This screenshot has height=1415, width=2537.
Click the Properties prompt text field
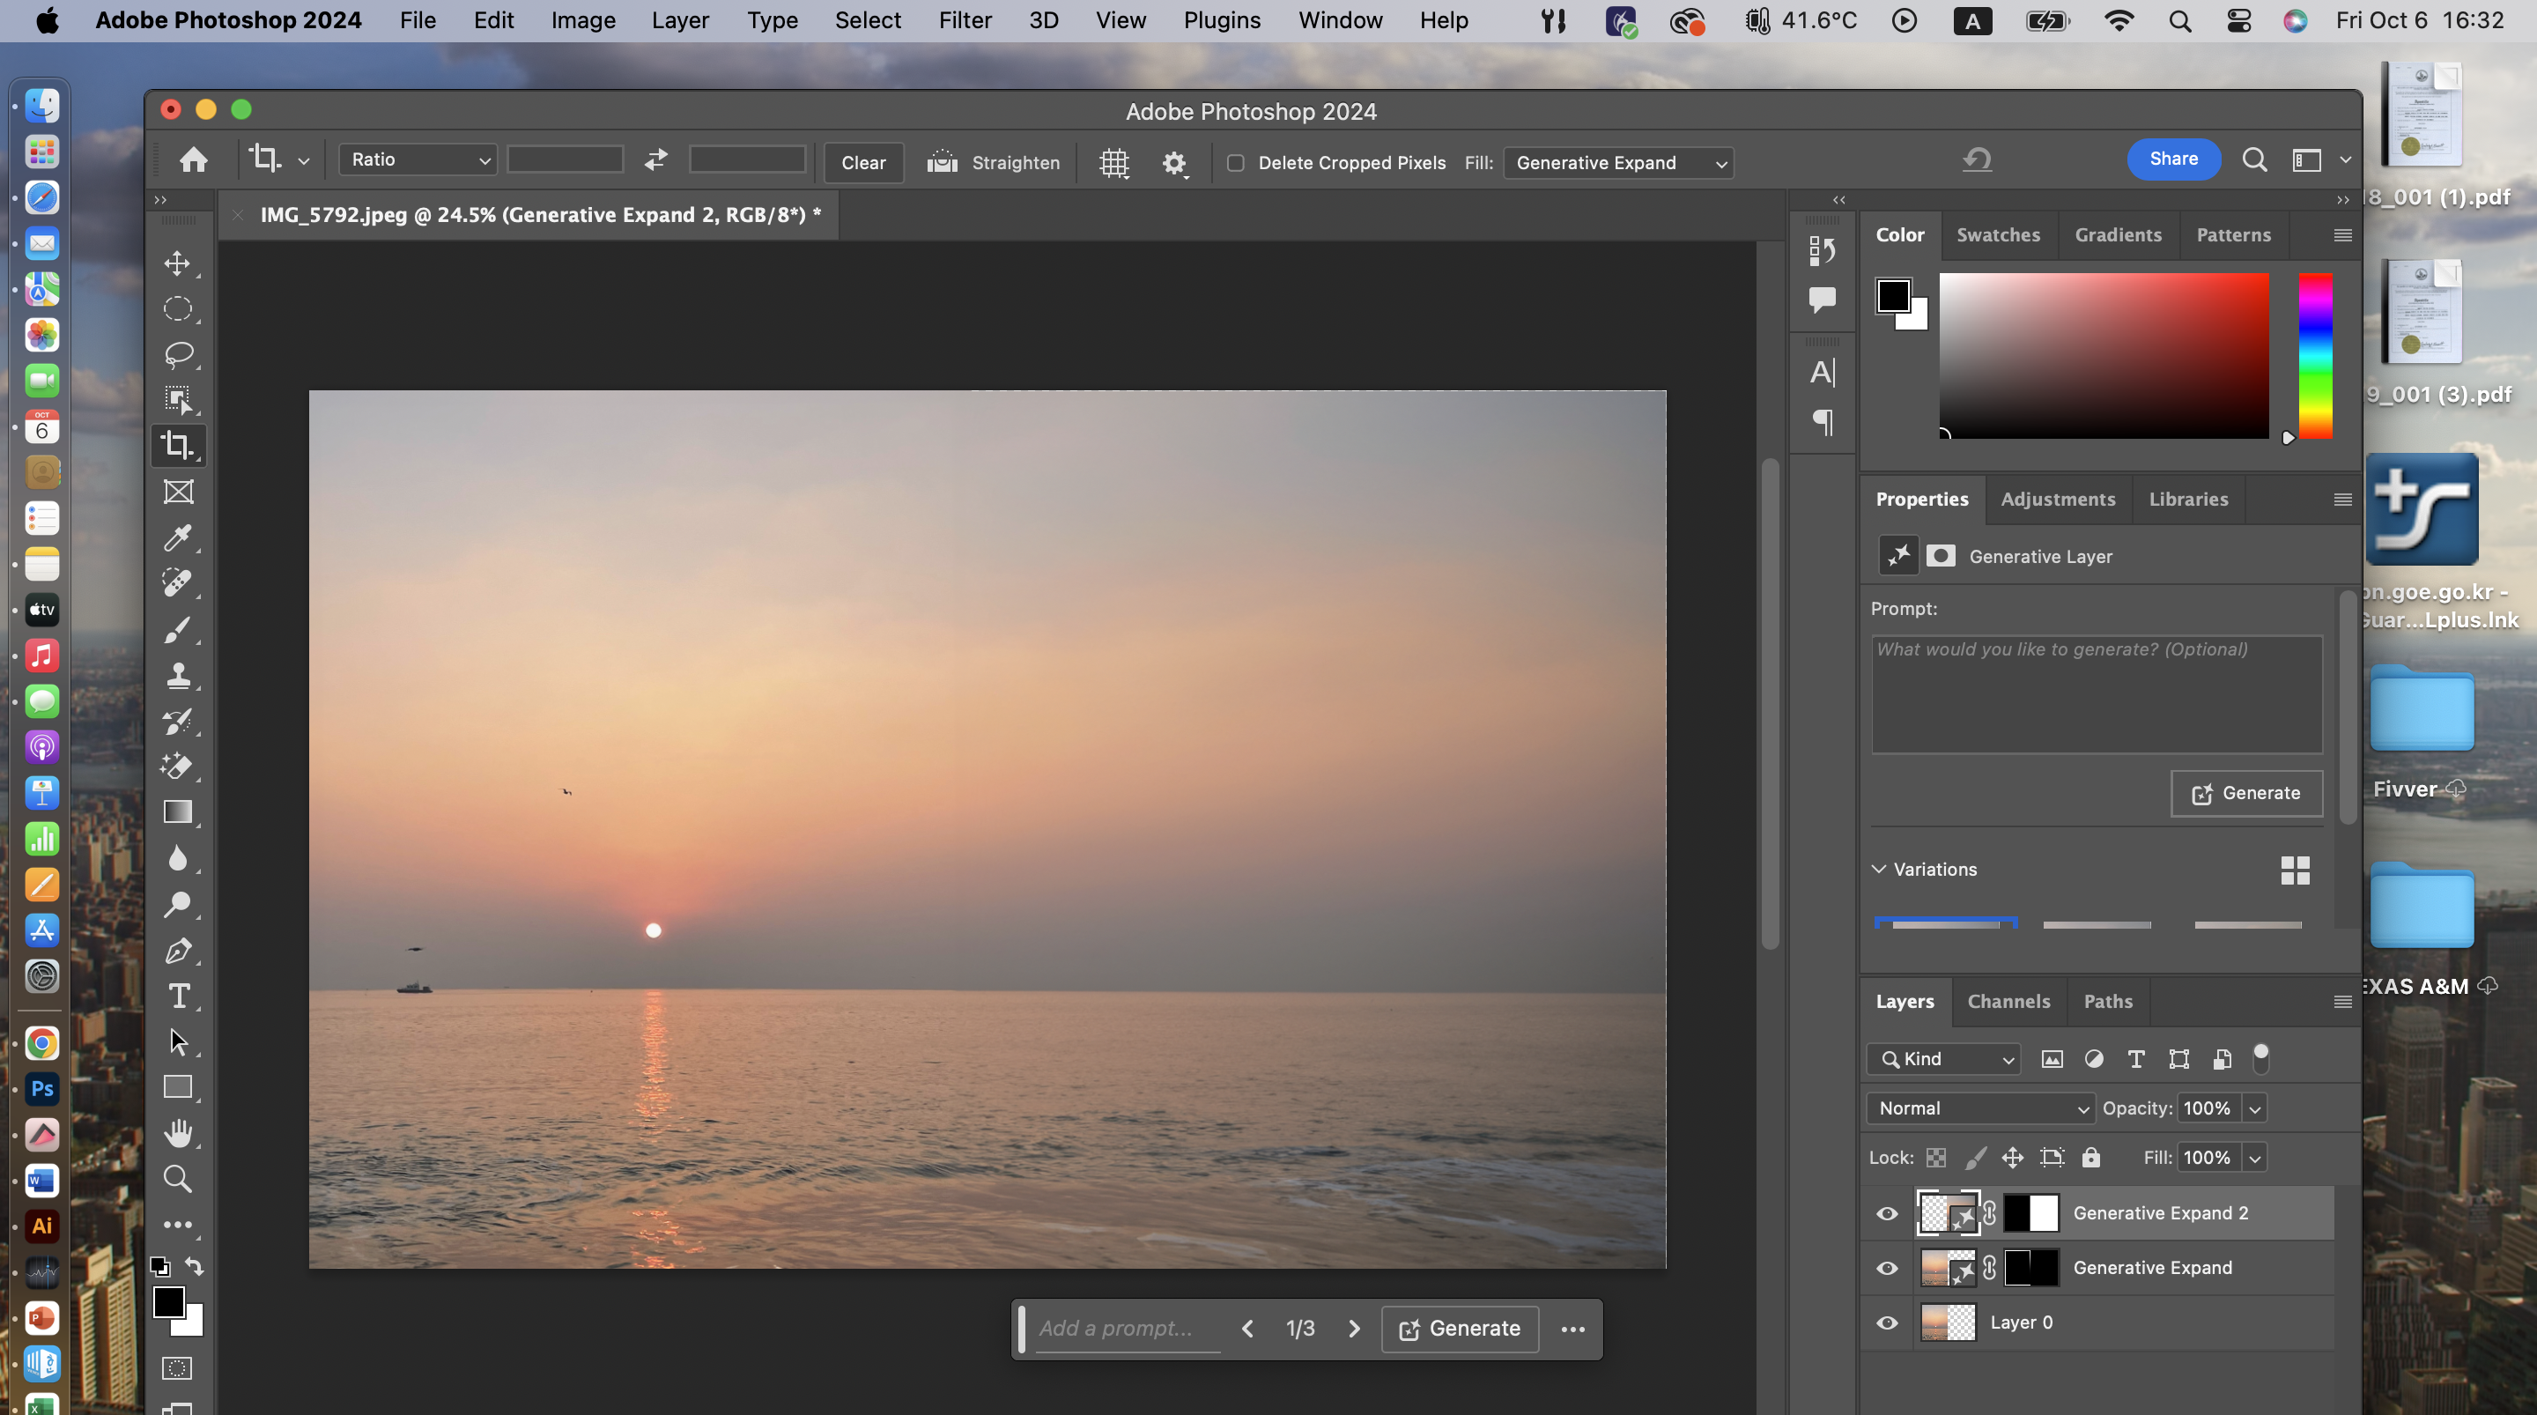pos(2096,693)
